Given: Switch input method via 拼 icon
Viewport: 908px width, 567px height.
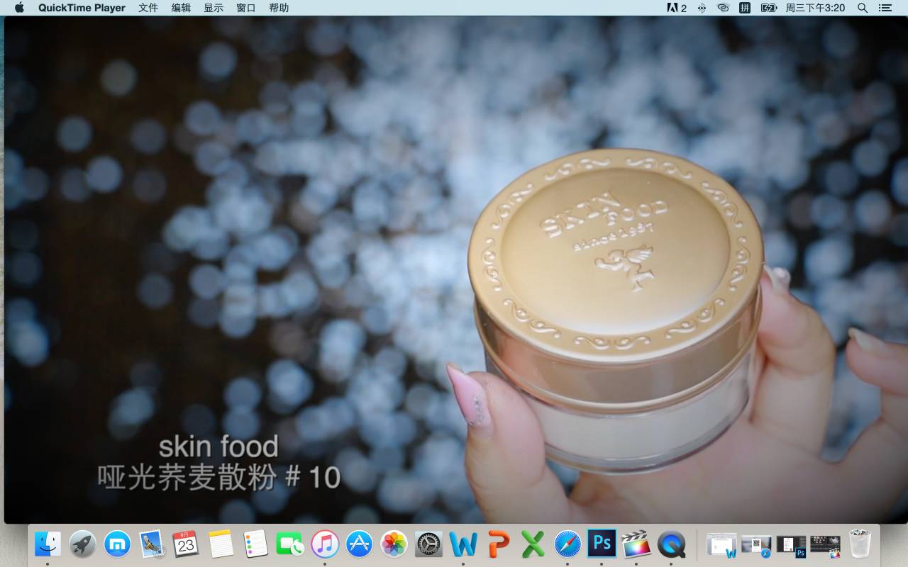Looking at the screenshot, I should pos(745,8).
